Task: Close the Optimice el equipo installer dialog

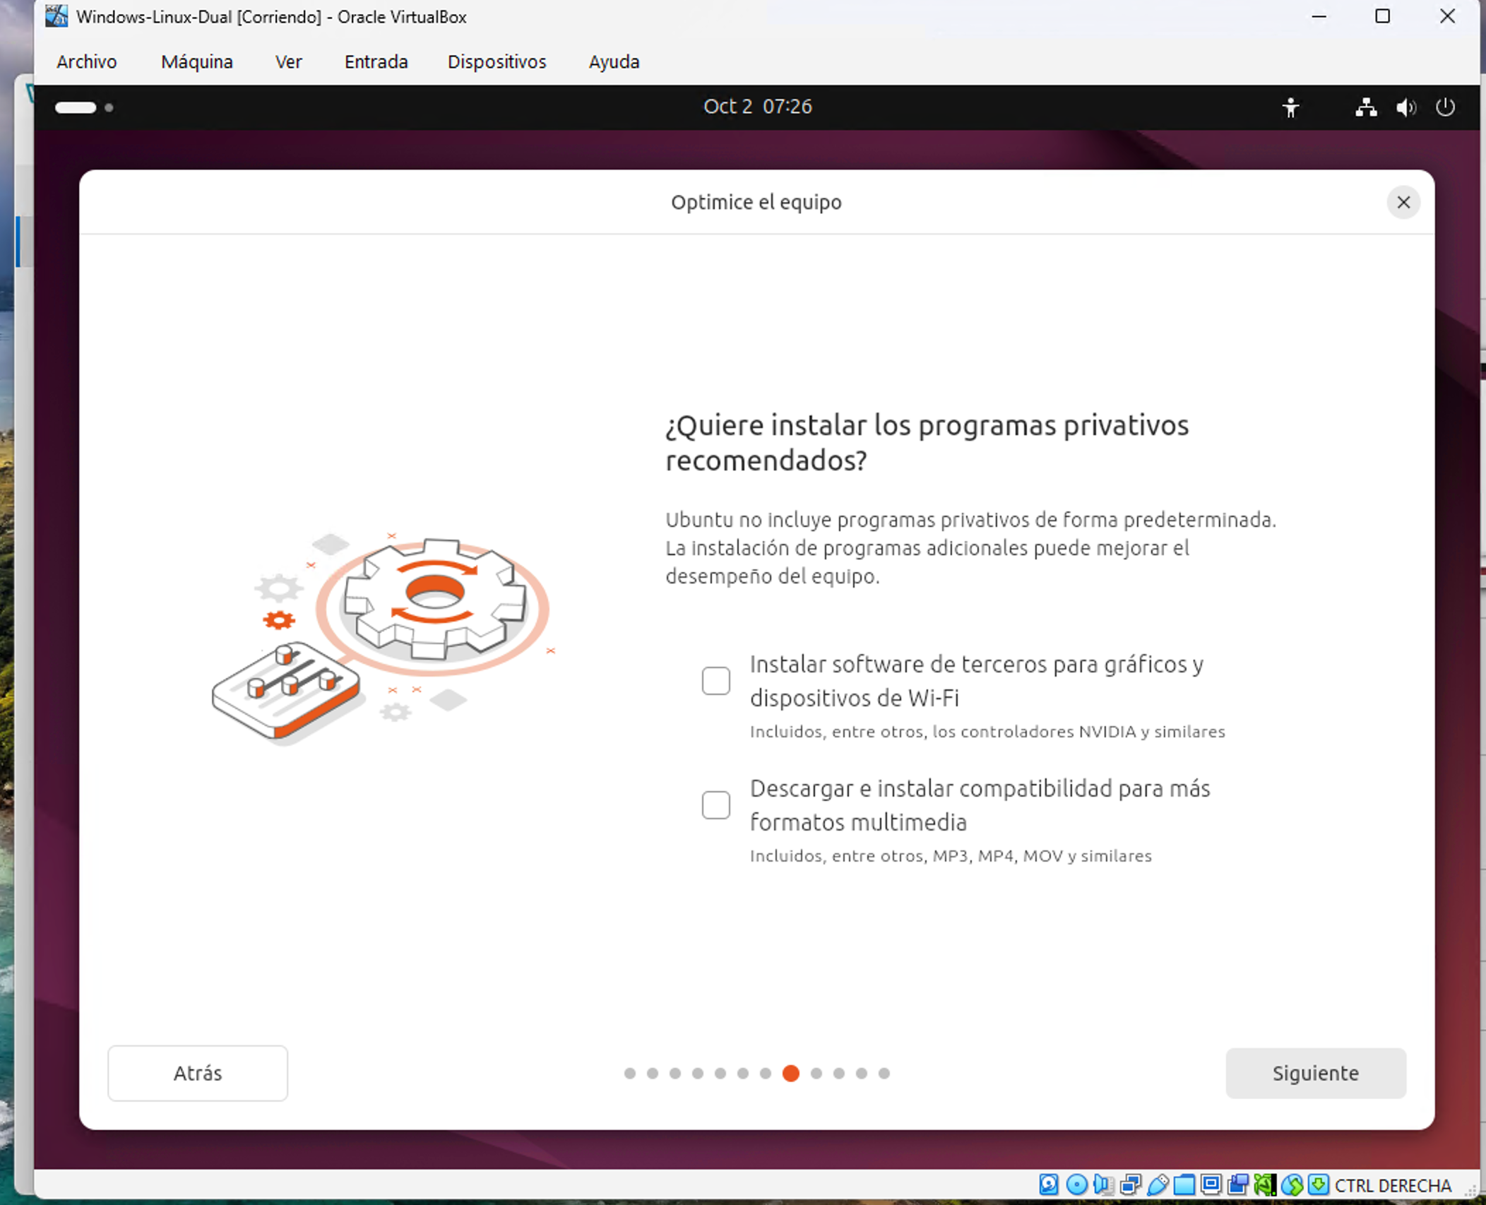Action: click(1403, 203)
